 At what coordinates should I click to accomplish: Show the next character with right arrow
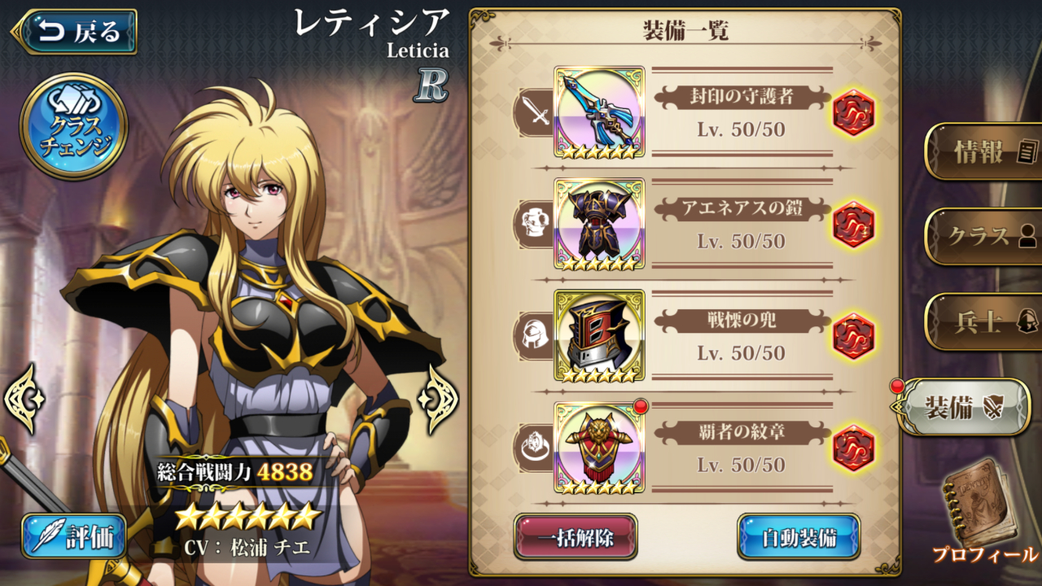438,399
